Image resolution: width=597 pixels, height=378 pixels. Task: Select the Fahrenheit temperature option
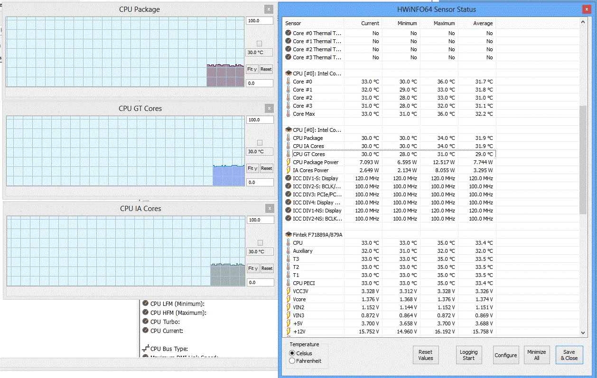[x=292, y=361]
